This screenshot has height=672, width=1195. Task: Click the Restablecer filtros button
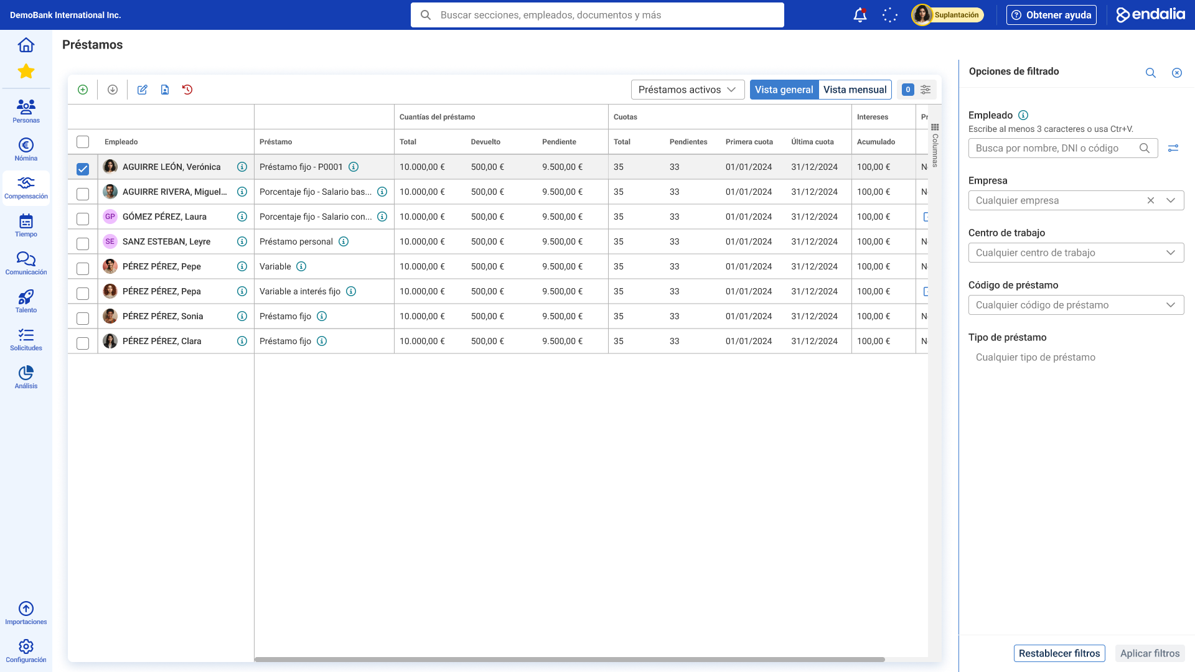pos(1059,653)
